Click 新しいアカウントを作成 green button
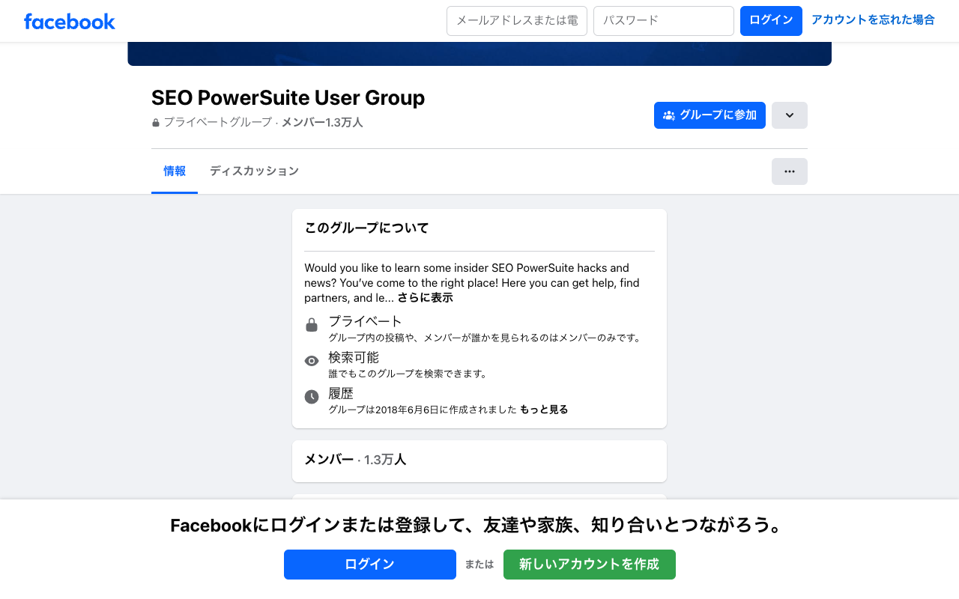 589,565
